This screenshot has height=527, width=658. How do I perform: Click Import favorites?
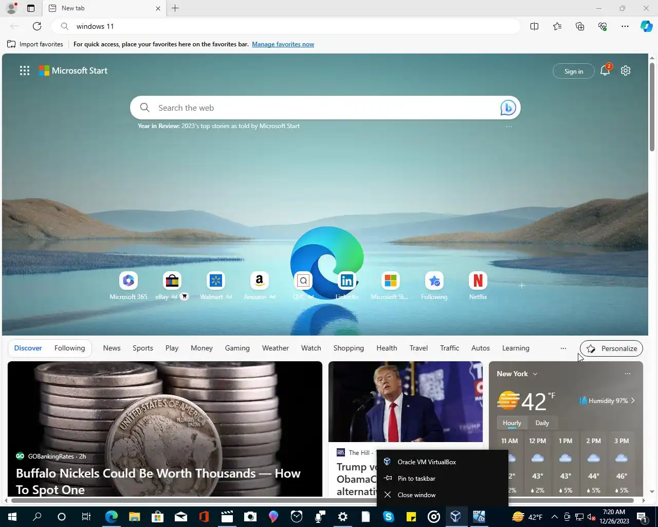(x=35, y=44)
